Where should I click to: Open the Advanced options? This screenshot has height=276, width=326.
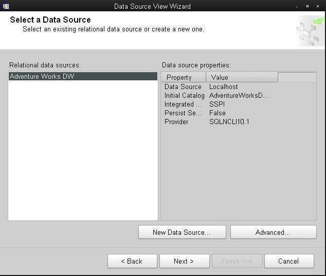[x=274, y=232]
